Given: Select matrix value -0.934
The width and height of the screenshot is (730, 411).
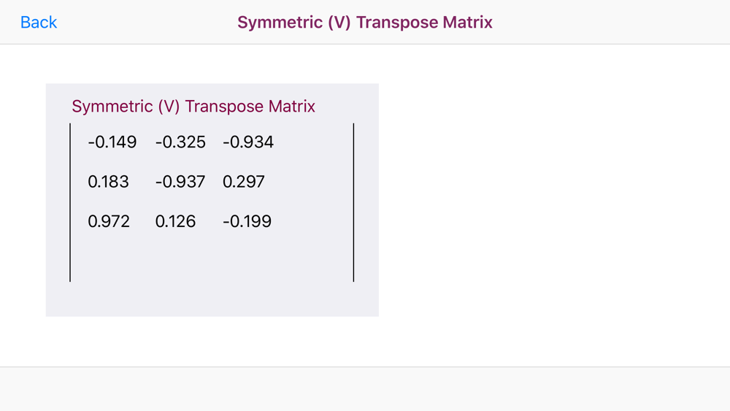Looking at the screenshot, I should tap(248, 142).
